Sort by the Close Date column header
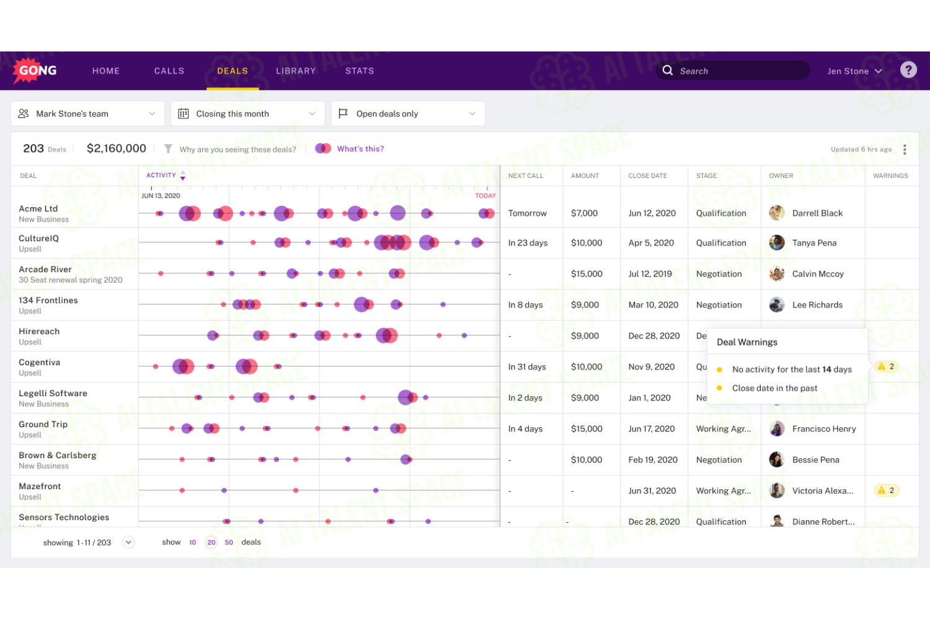 (647, 175)
